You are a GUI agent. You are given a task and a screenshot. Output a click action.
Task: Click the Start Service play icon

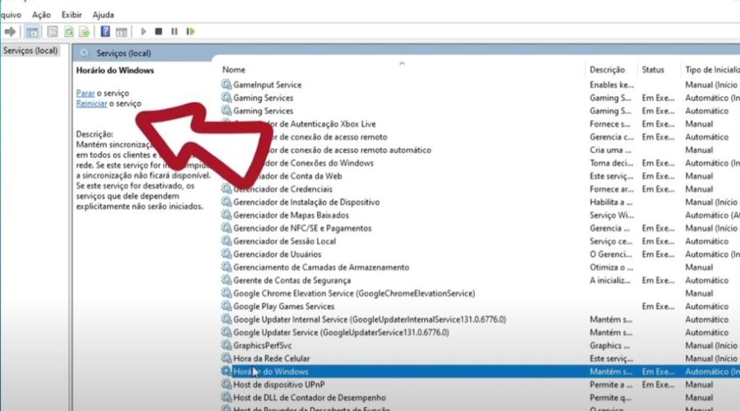tap(144, 32)
